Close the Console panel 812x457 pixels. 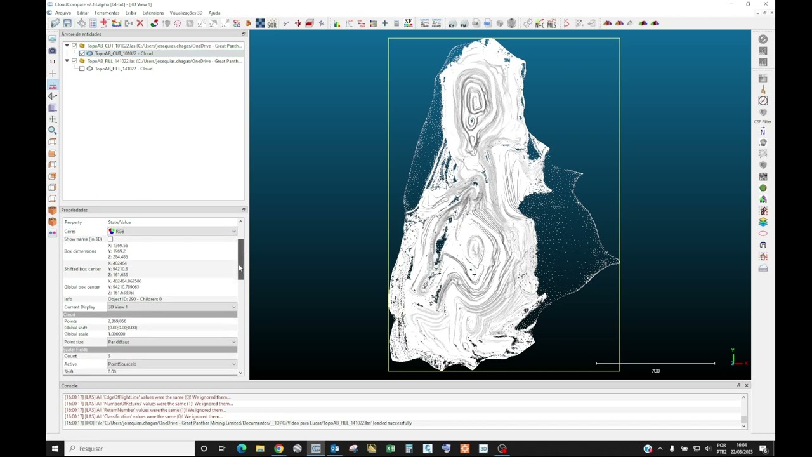(x=746, y=385)
